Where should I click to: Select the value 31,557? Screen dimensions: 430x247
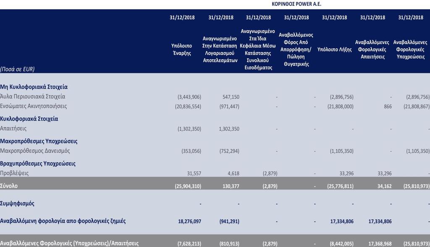(x=194, y=173)
